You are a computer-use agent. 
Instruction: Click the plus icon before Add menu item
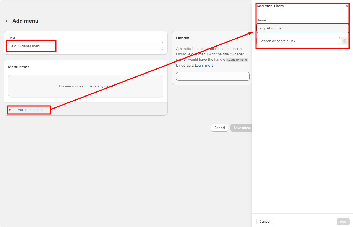click(x=10, y=110)
